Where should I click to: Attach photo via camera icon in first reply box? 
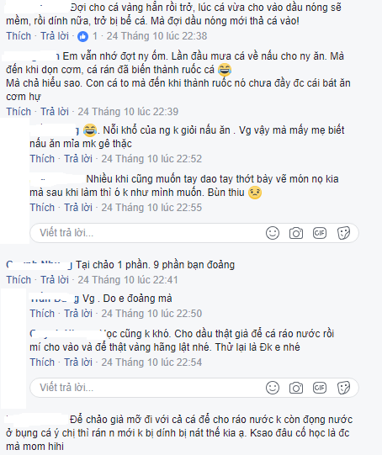click(x=296, y=233)
